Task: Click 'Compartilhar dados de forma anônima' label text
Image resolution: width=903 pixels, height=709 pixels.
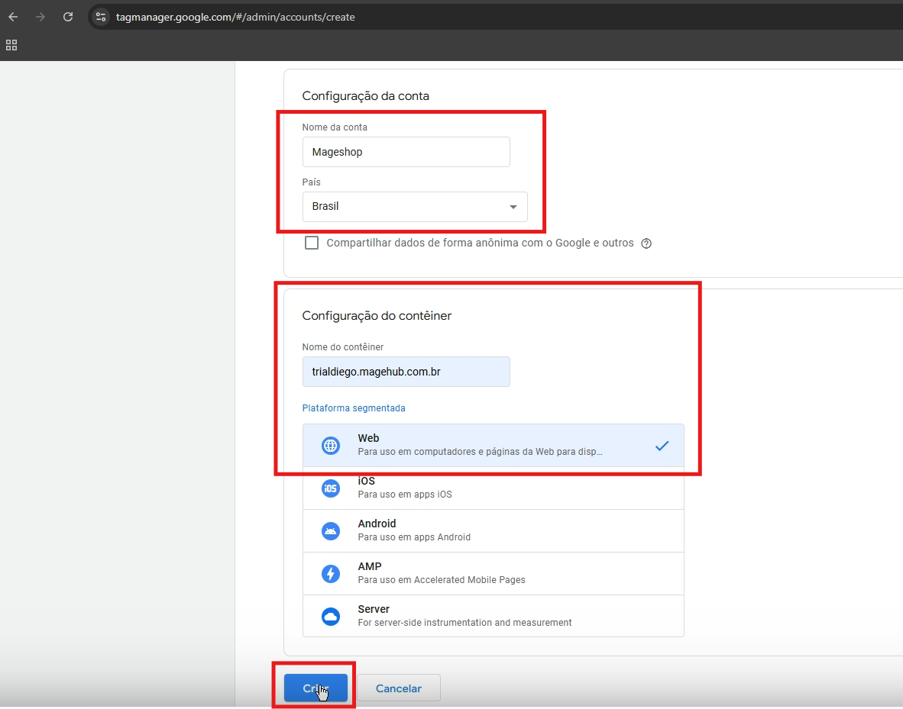Action: coord(480,243)
